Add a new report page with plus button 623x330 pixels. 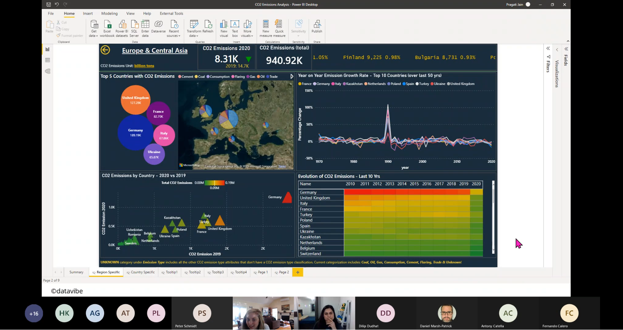297,272
